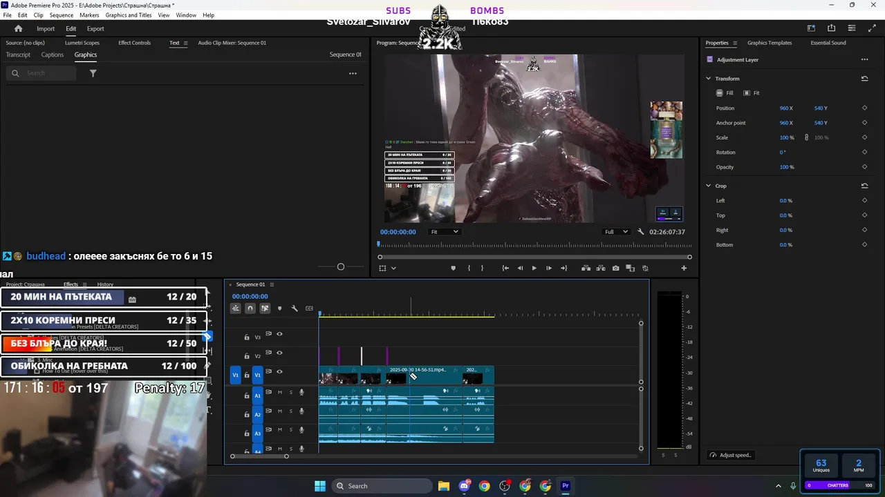
Task: Click the Opacity keyframe diamond
Action: tap(864, 167)
